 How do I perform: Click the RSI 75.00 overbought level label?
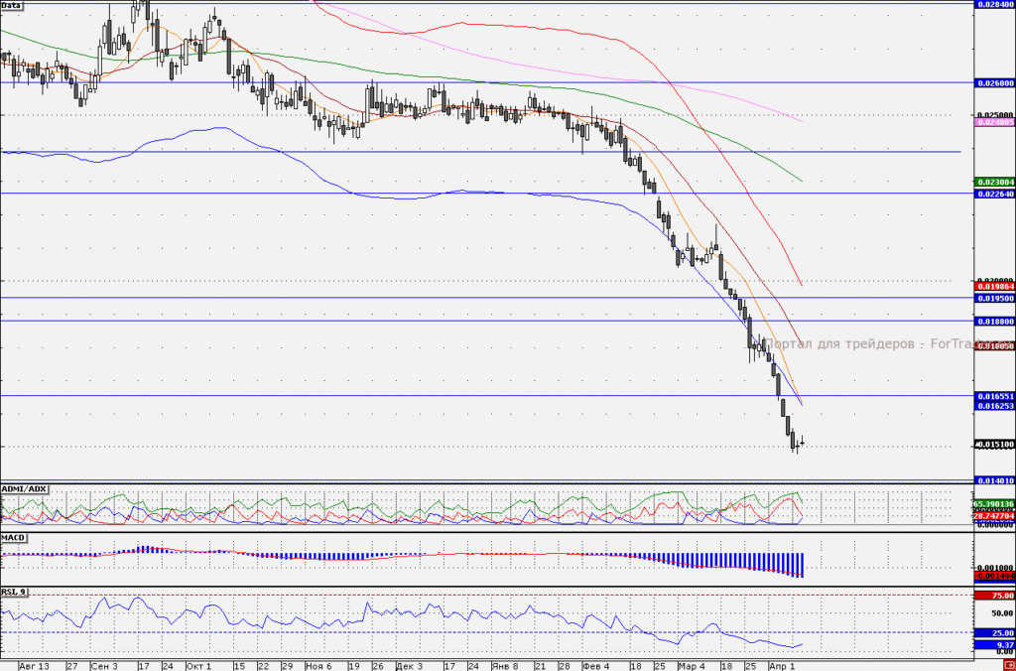point(995,596)
